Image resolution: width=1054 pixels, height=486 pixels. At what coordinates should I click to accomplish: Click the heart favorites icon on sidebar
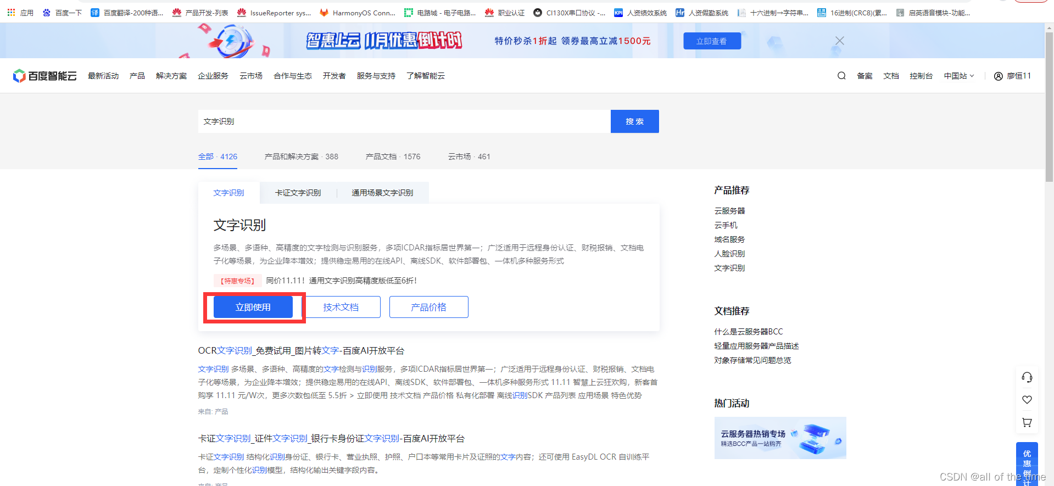click(x=1027, y=400)
